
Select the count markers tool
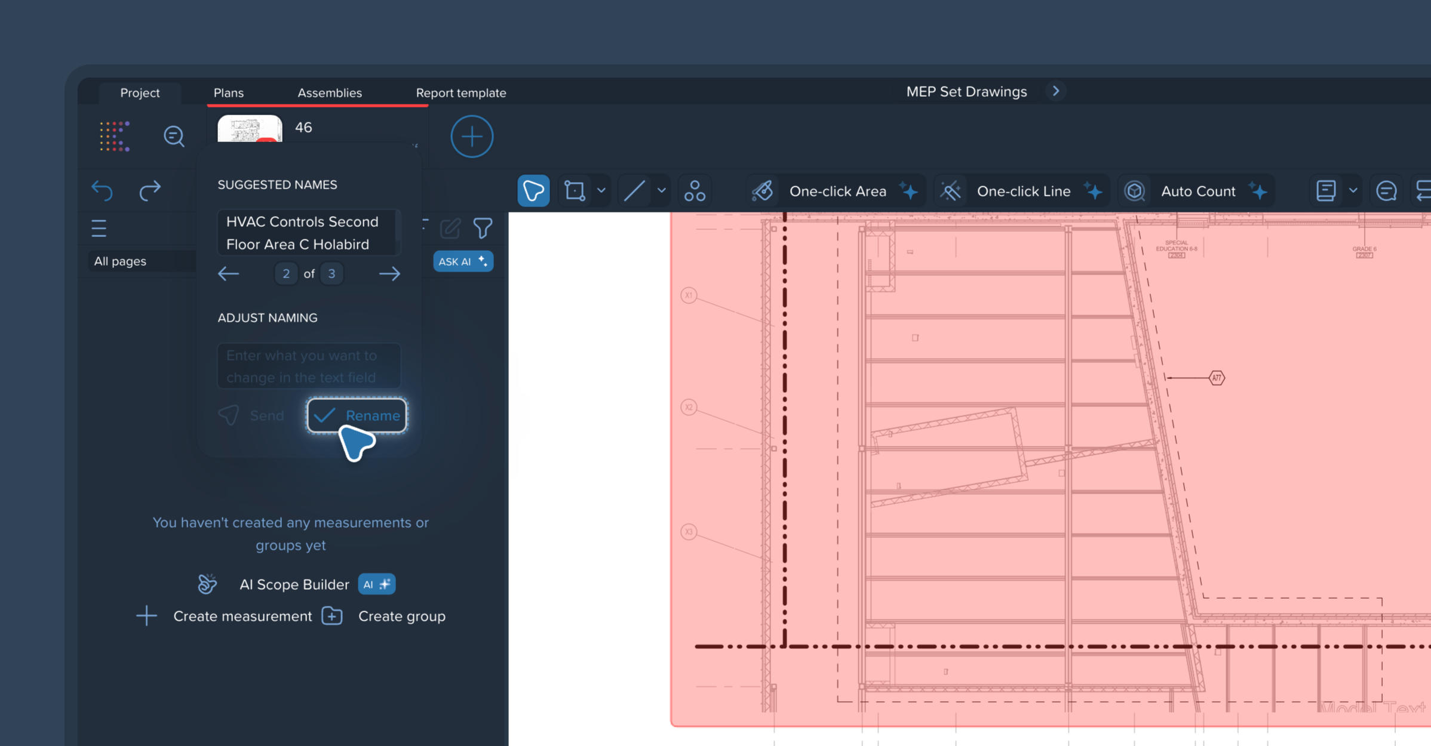coord(694,191)
